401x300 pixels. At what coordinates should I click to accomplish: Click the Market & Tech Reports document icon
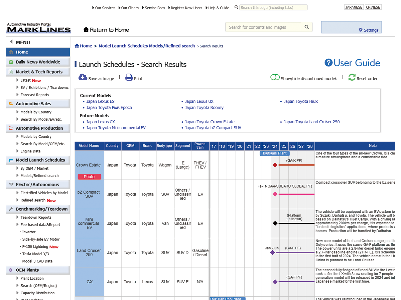[x=11, y=72]
